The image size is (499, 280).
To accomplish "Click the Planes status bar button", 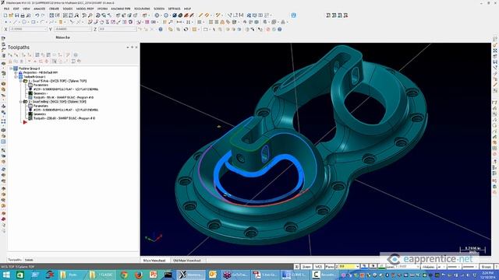I will (330, 267).
